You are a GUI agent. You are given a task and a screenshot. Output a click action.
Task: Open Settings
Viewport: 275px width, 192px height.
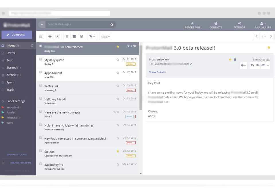239,26
